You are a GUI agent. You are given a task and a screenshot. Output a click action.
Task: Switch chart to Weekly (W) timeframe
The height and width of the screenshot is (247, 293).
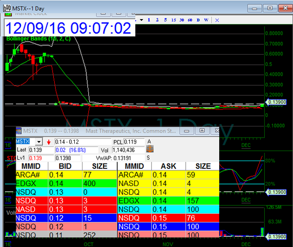click(206, 20)
